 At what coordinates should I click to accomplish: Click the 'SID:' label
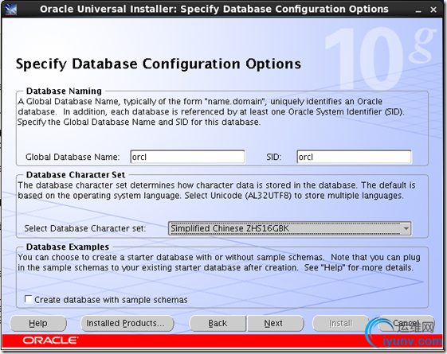point(274,157)
